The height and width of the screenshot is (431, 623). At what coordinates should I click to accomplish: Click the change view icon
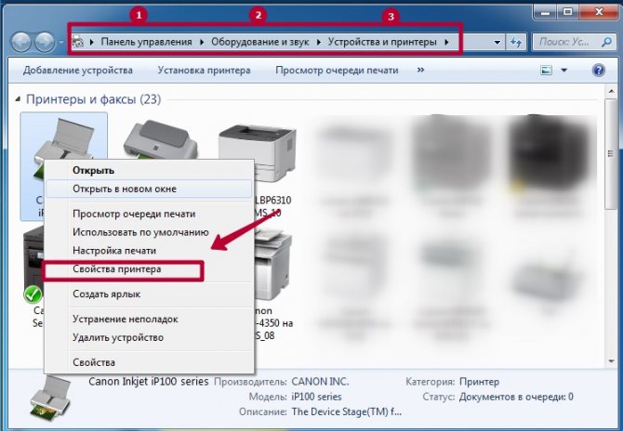pyautogui.click(x=547, y=71)
